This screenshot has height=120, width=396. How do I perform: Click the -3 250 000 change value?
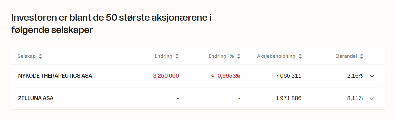(165, 76)
